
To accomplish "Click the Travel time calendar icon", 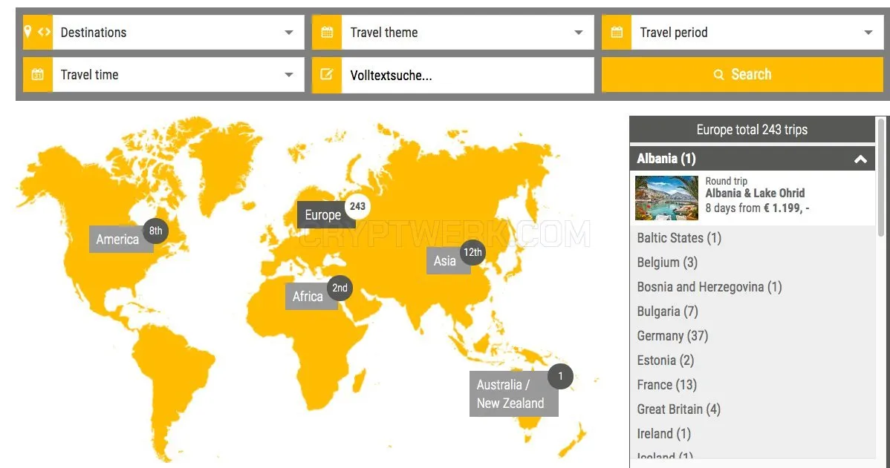I will [x=37, y=74].
